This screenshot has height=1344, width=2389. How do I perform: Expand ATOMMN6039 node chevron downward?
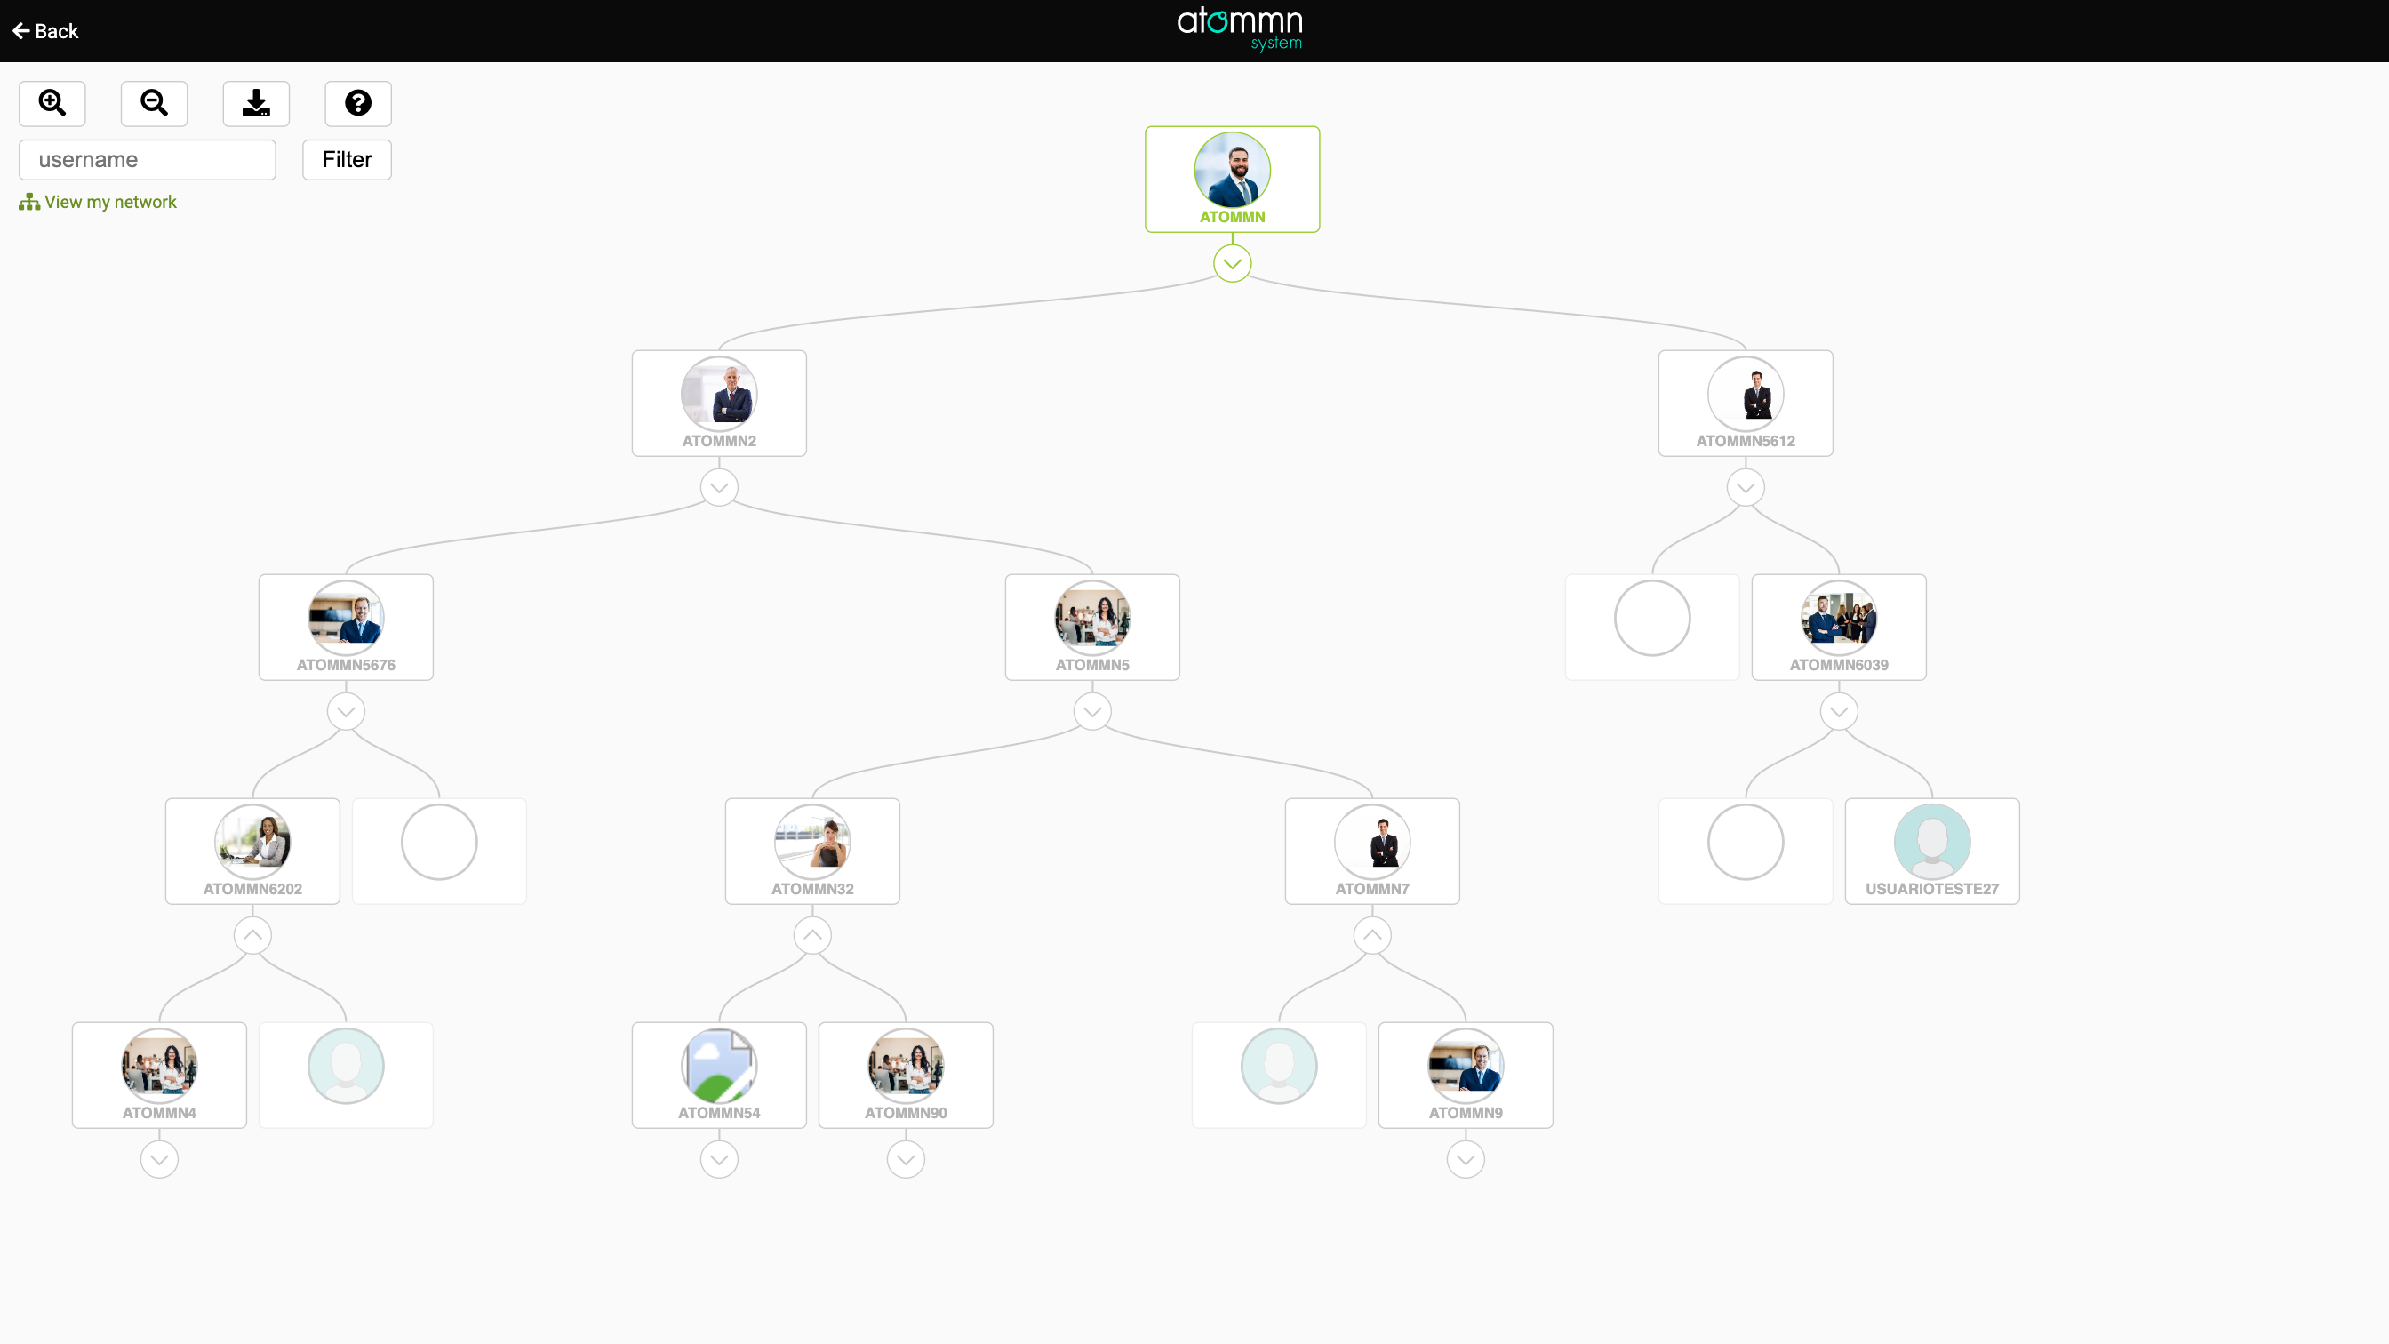tap(1840, 710)
